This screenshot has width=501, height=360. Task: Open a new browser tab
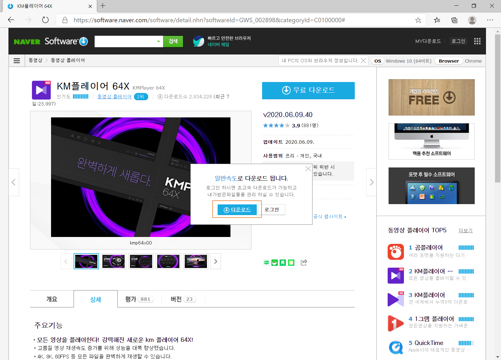tap(103, 6)
